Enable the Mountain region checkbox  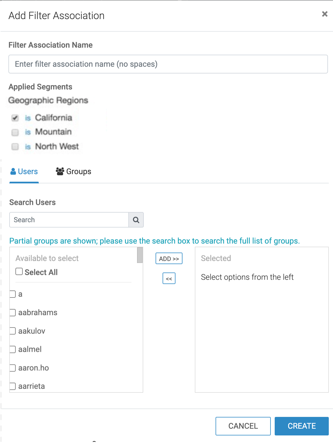point(15,132)
